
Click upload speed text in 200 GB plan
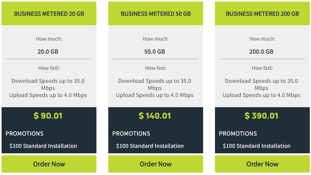click(262, 95)
